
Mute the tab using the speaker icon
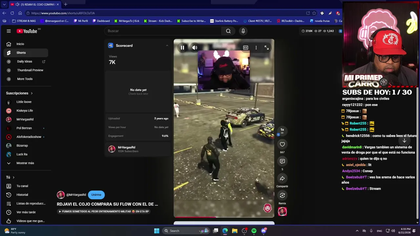click(17, 5)
